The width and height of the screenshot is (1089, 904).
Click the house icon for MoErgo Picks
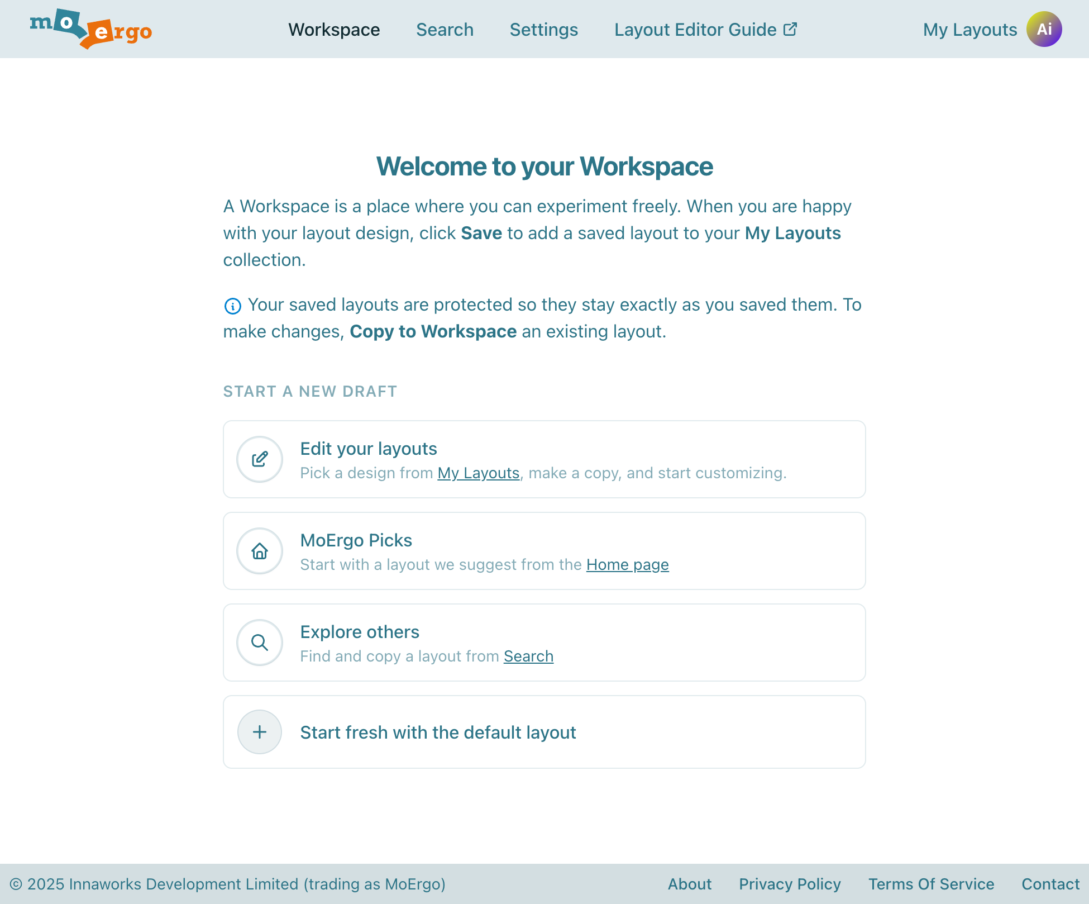(260, 551)
